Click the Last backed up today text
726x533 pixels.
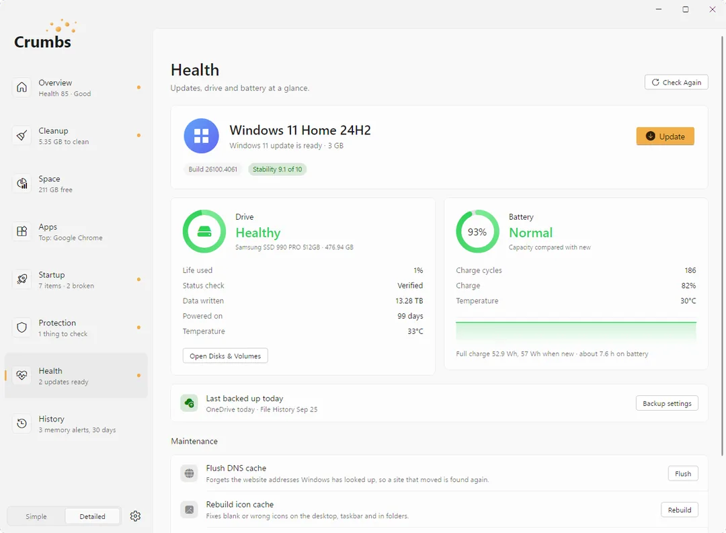(x=245, y=399)
